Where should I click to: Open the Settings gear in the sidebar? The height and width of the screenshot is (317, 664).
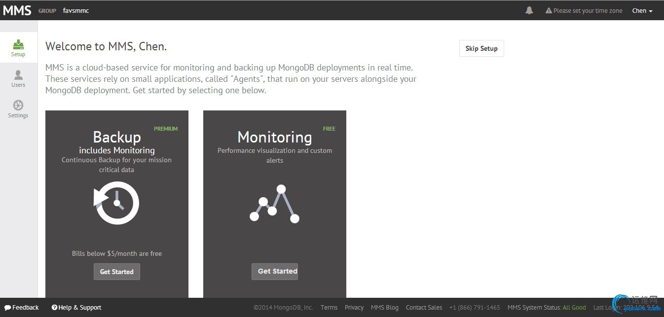18,108
